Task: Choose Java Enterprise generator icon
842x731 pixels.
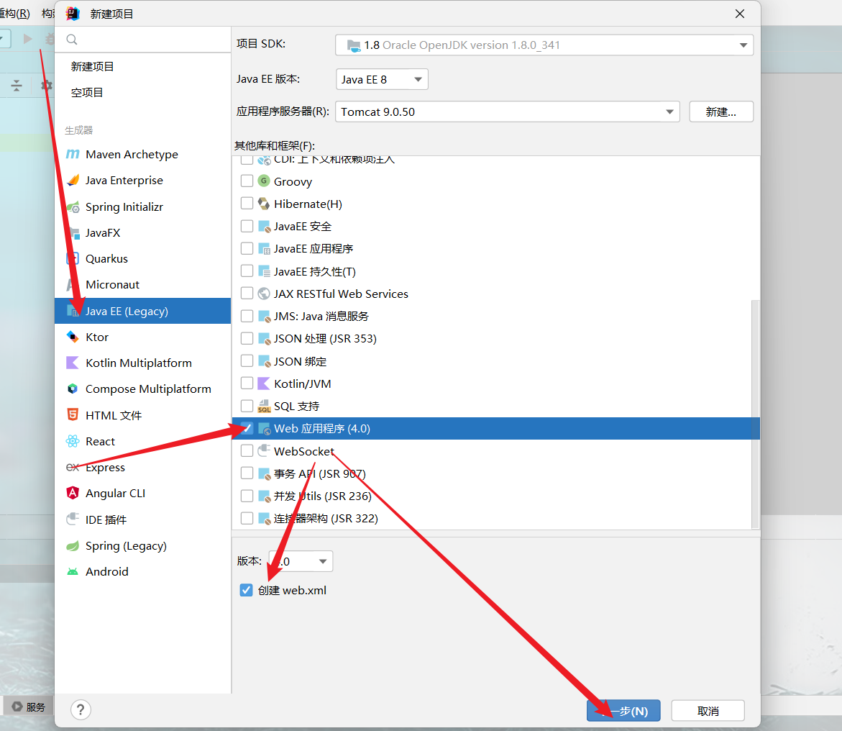Action: coord(73,180)
